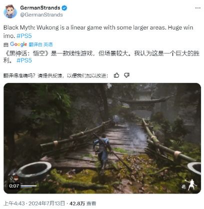
Task: Click the 0:07 video duration badge
Action: (x=14, y=186)
